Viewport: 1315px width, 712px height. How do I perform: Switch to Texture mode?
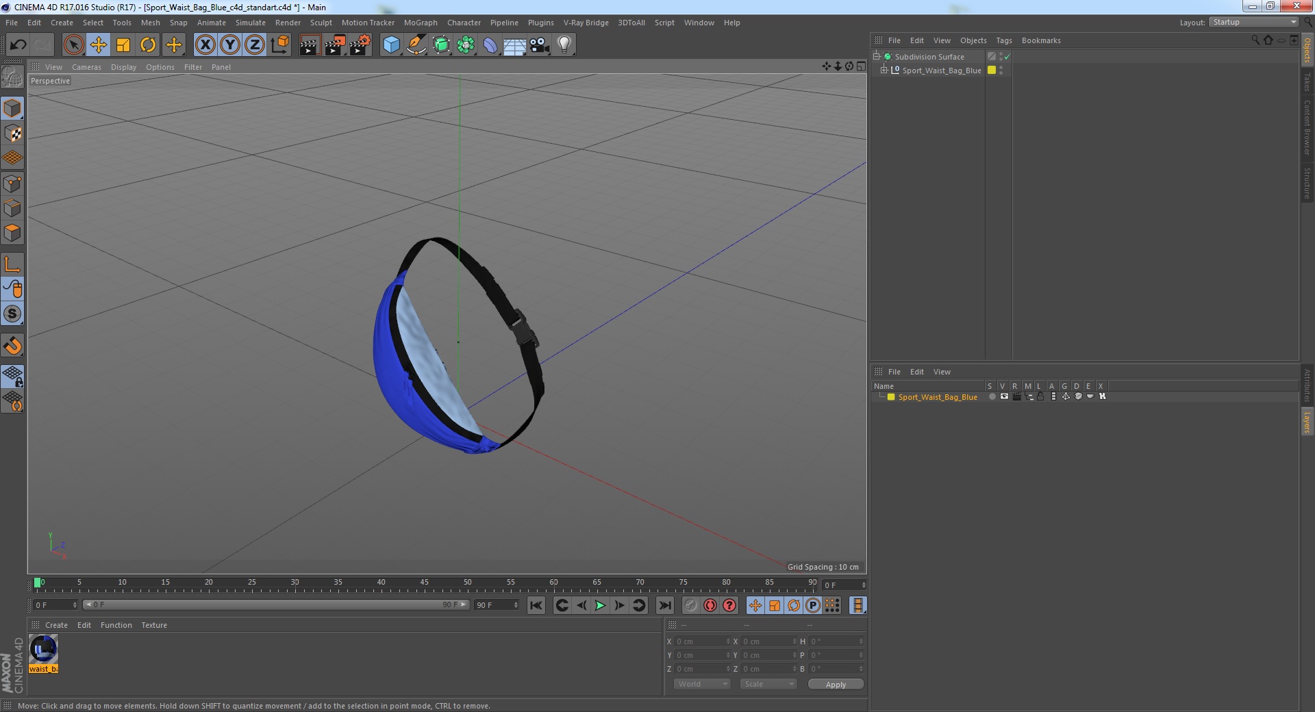[12, 133]
